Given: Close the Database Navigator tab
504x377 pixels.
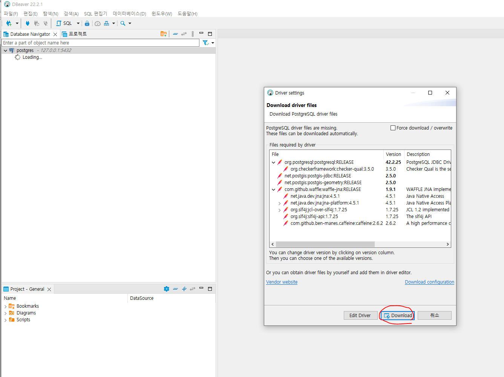Looking at the screenshot, I should [x=55, y=34].
